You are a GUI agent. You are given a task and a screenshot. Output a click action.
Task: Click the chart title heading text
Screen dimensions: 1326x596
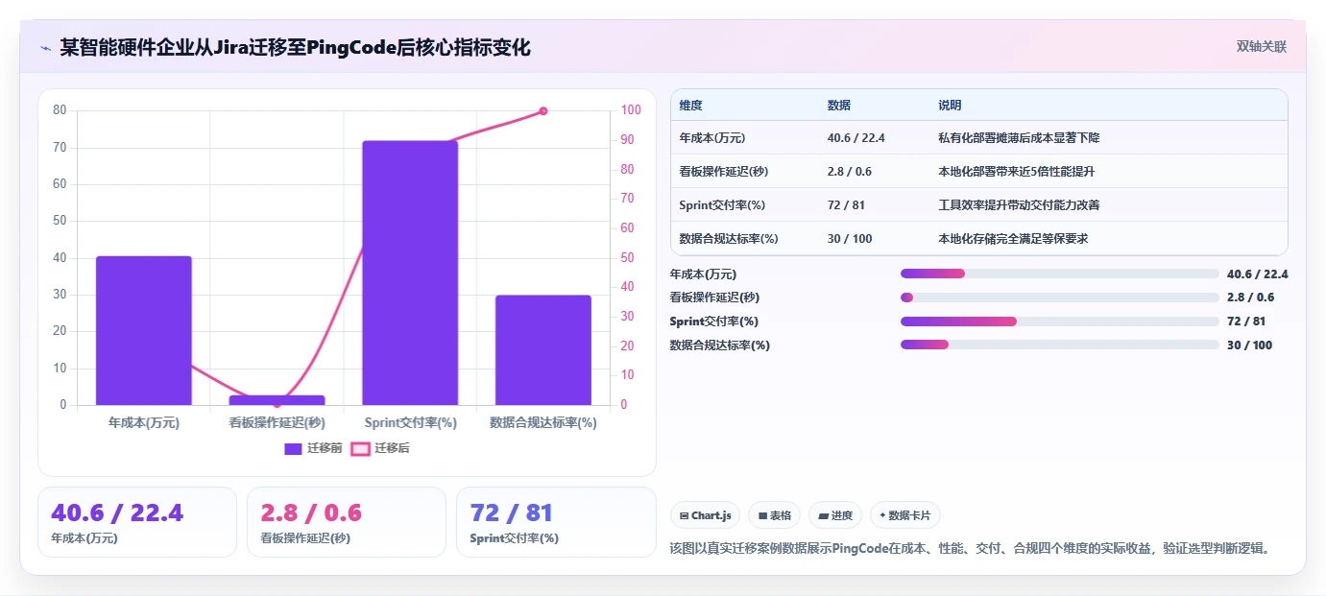point(295,47)
